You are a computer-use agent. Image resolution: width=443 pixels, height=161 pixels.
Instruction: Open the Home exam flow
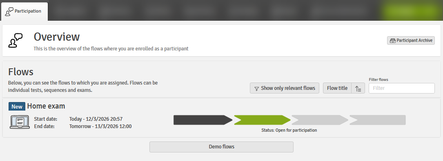[46, 106]
